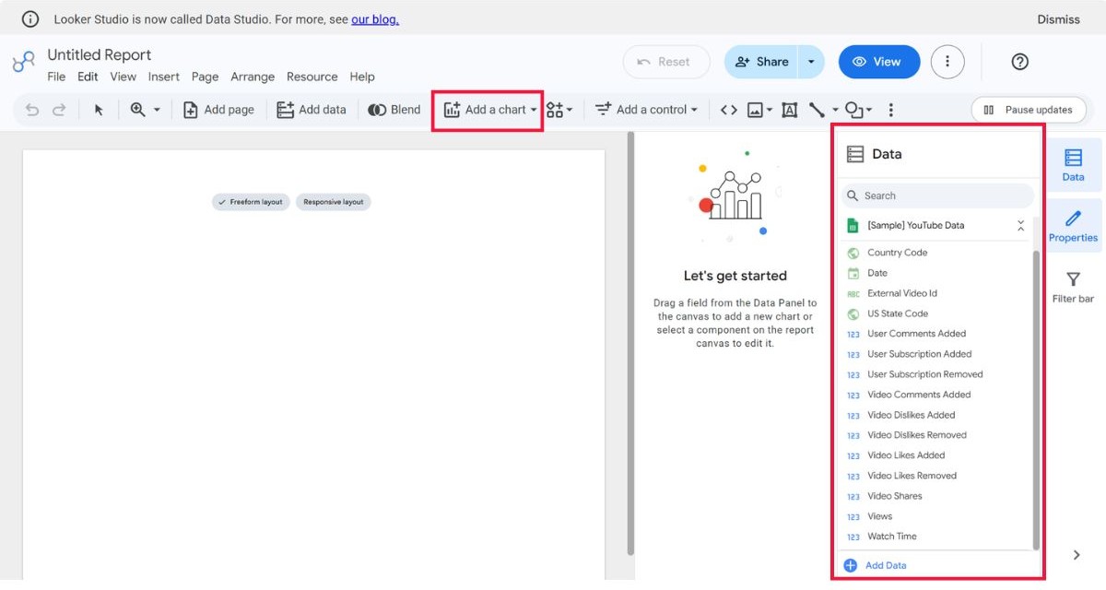Click the Google Sheets icon beside YouTube Data
1106x590 pixels.
[x=853, y=225]
